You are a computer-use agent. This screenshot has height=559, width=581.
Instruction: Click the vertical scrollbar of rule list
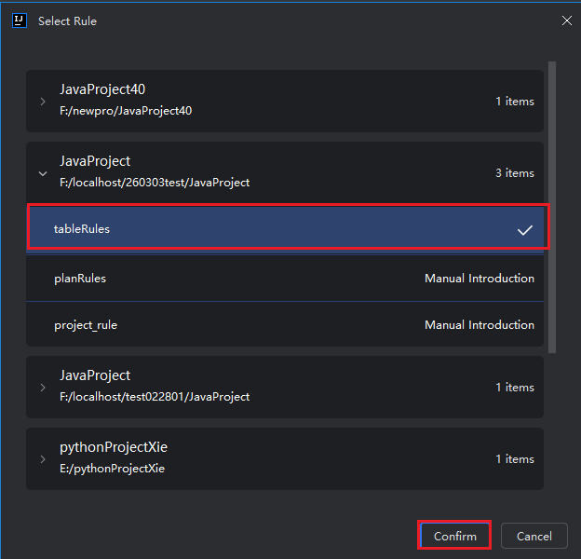pyautogui.click(x=552, y=207)
